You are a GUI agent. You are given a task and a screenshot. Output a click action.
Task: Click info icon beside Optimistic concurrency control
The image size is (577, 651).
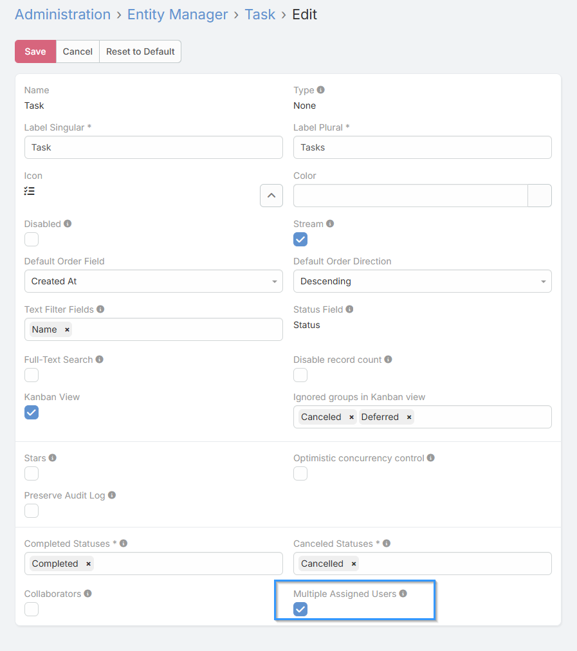(431, 458)
